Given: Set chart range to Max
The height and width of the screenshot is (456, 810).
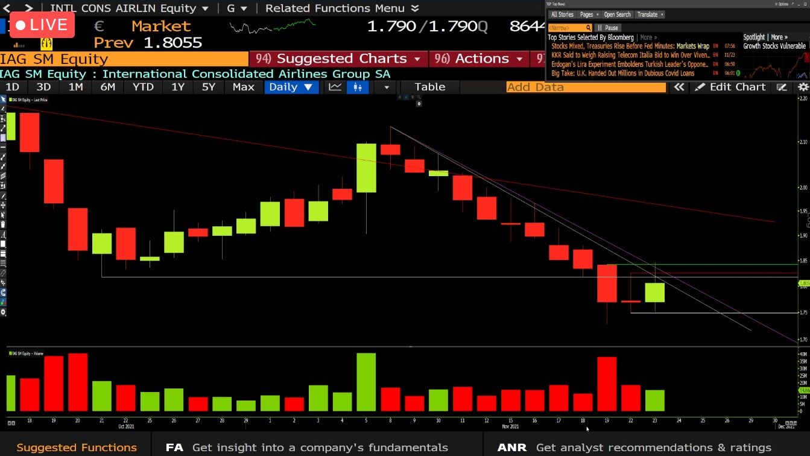Looking at the screenshot, I should pos(244,87).
